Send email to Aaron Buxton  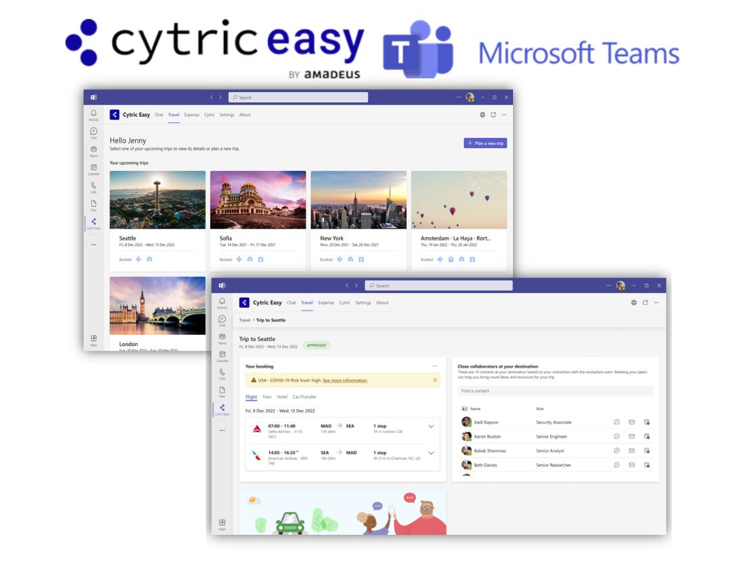pyautogui.click(x=631, y=436)
